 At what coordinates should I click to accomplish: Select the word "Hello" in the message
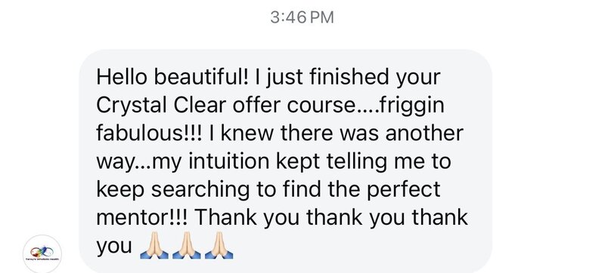[x=122, y=77]
